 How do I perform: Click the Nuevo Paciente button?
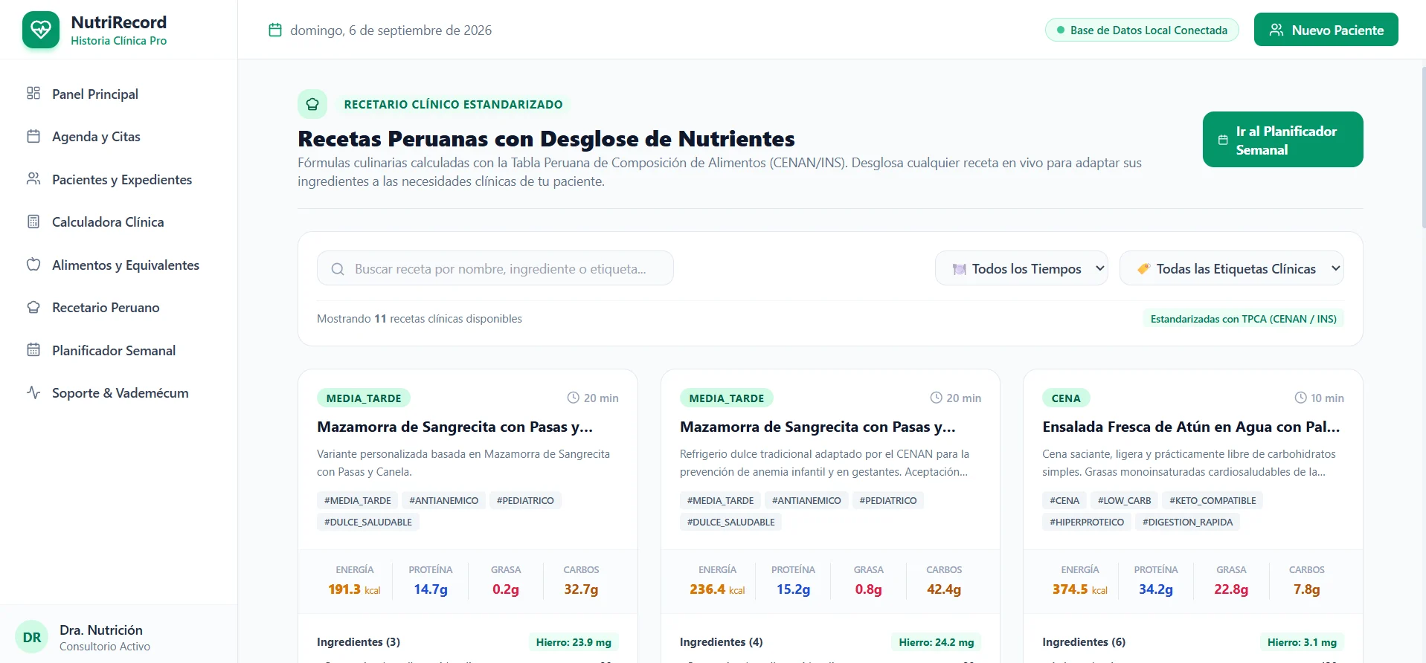[x=1326, y=30]
